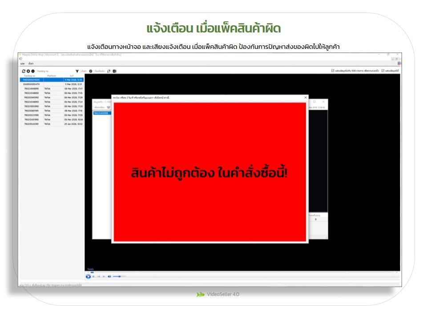
Task: Adjust the volume slider
Action: (x=119, y=276)
